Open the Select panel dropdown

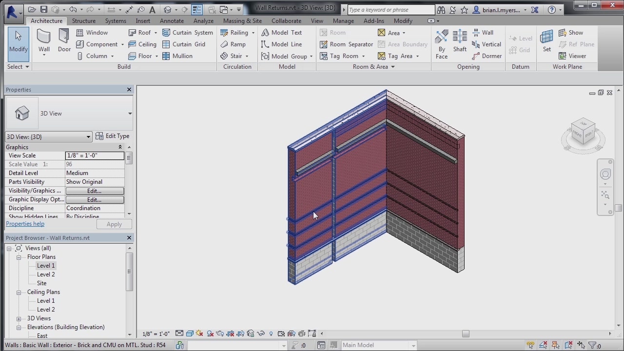[18, 67]
